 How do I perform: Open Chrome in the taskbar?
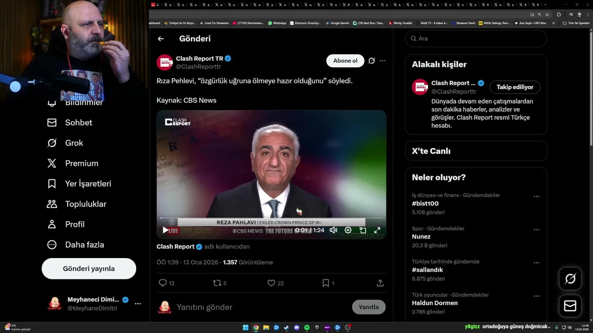(x=256, y=328)
